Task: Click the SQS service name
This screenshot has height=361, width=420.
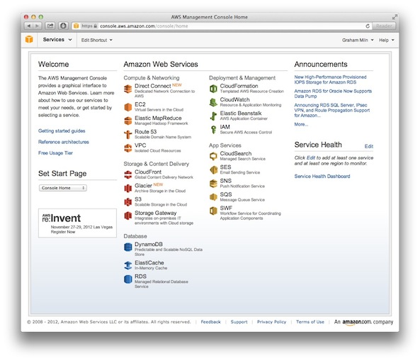Action: (226, 194)
